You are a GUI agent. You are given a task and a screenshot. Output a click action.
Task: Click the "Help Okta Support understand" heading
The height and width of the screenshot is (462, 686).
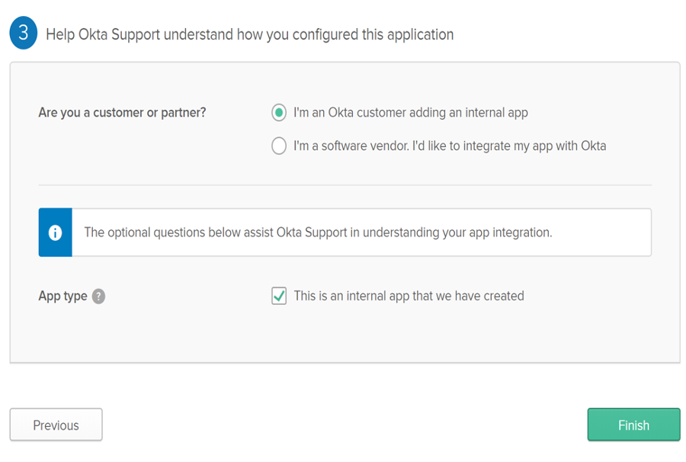click(250, 34)
